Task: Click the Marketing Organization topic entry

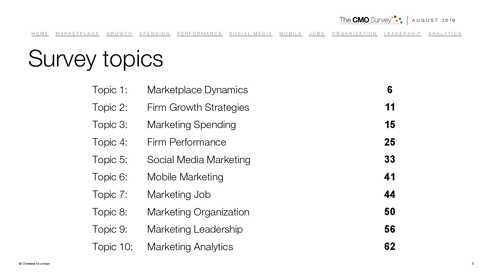Action: coord(198,212)
